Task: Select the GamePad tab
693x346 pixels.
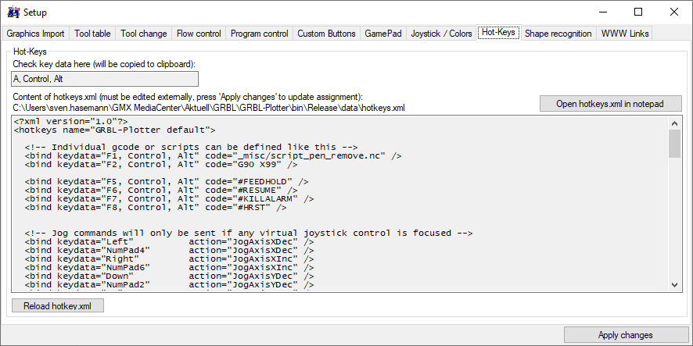Action: [x=382, y=34]
